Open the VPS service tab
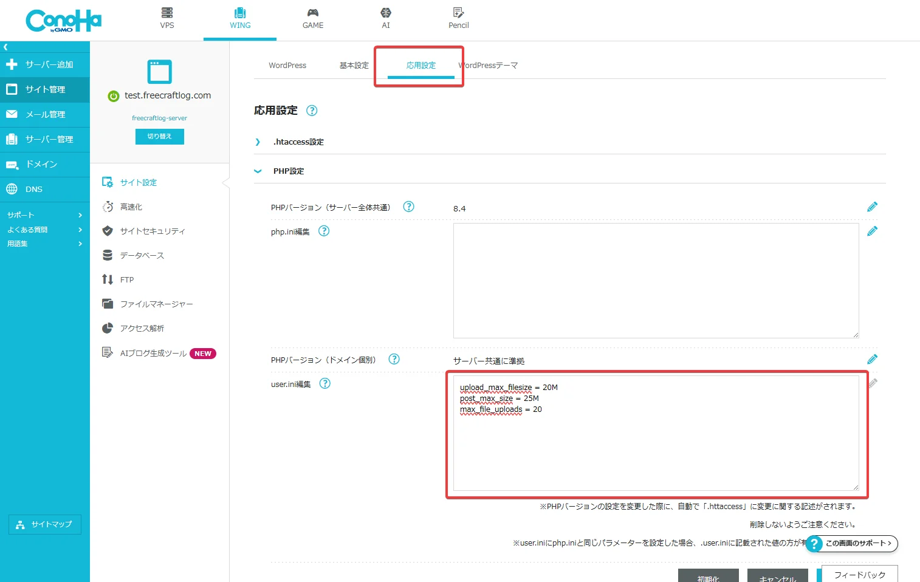 (167, 18)
